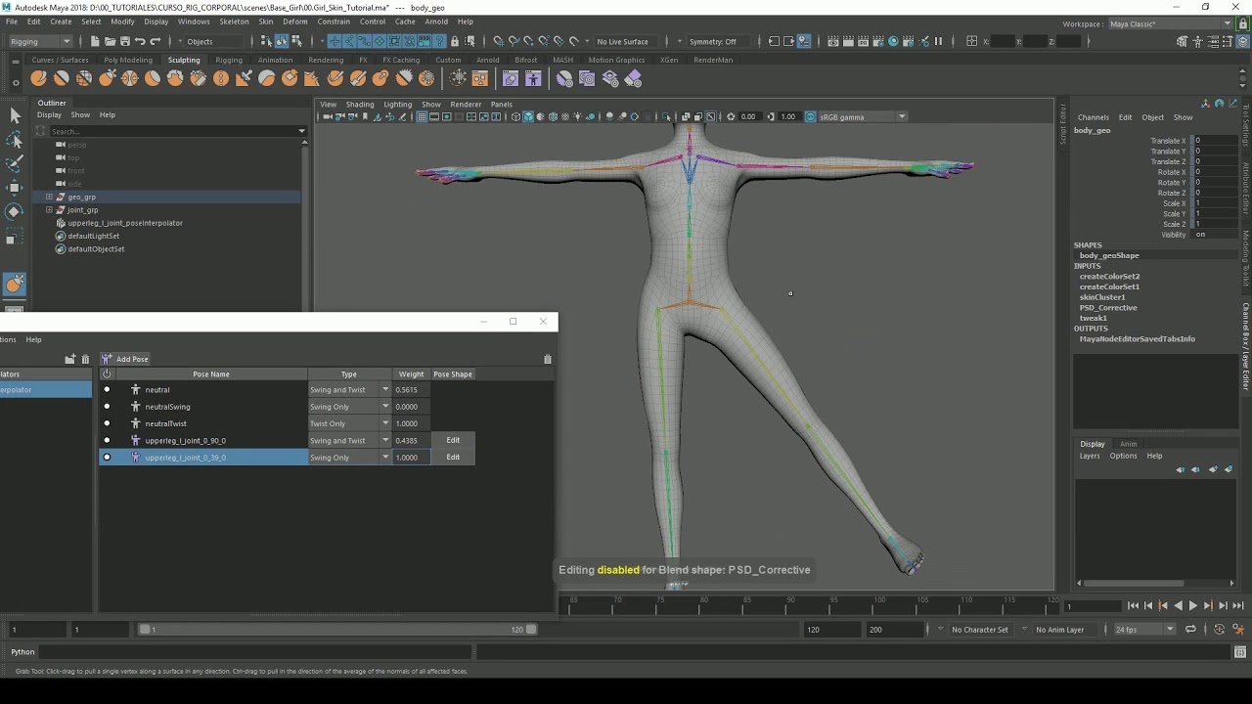This screenshot has height=704, width=1252.
Task: Open the 24 fps frame rate dropdown
Action: pos(1144,630)
